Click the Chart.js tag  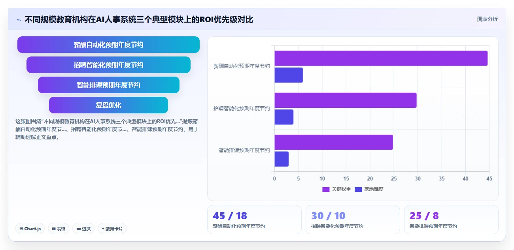(x=30, y=229)
